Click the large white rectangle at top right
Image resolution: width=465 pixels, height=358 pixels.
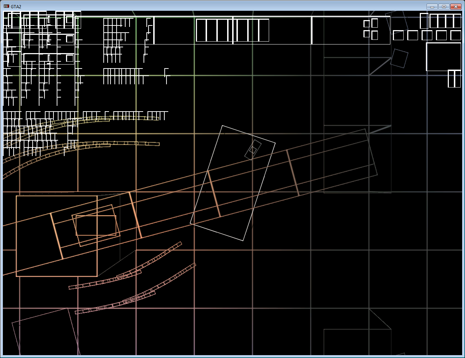coord(443,57)
